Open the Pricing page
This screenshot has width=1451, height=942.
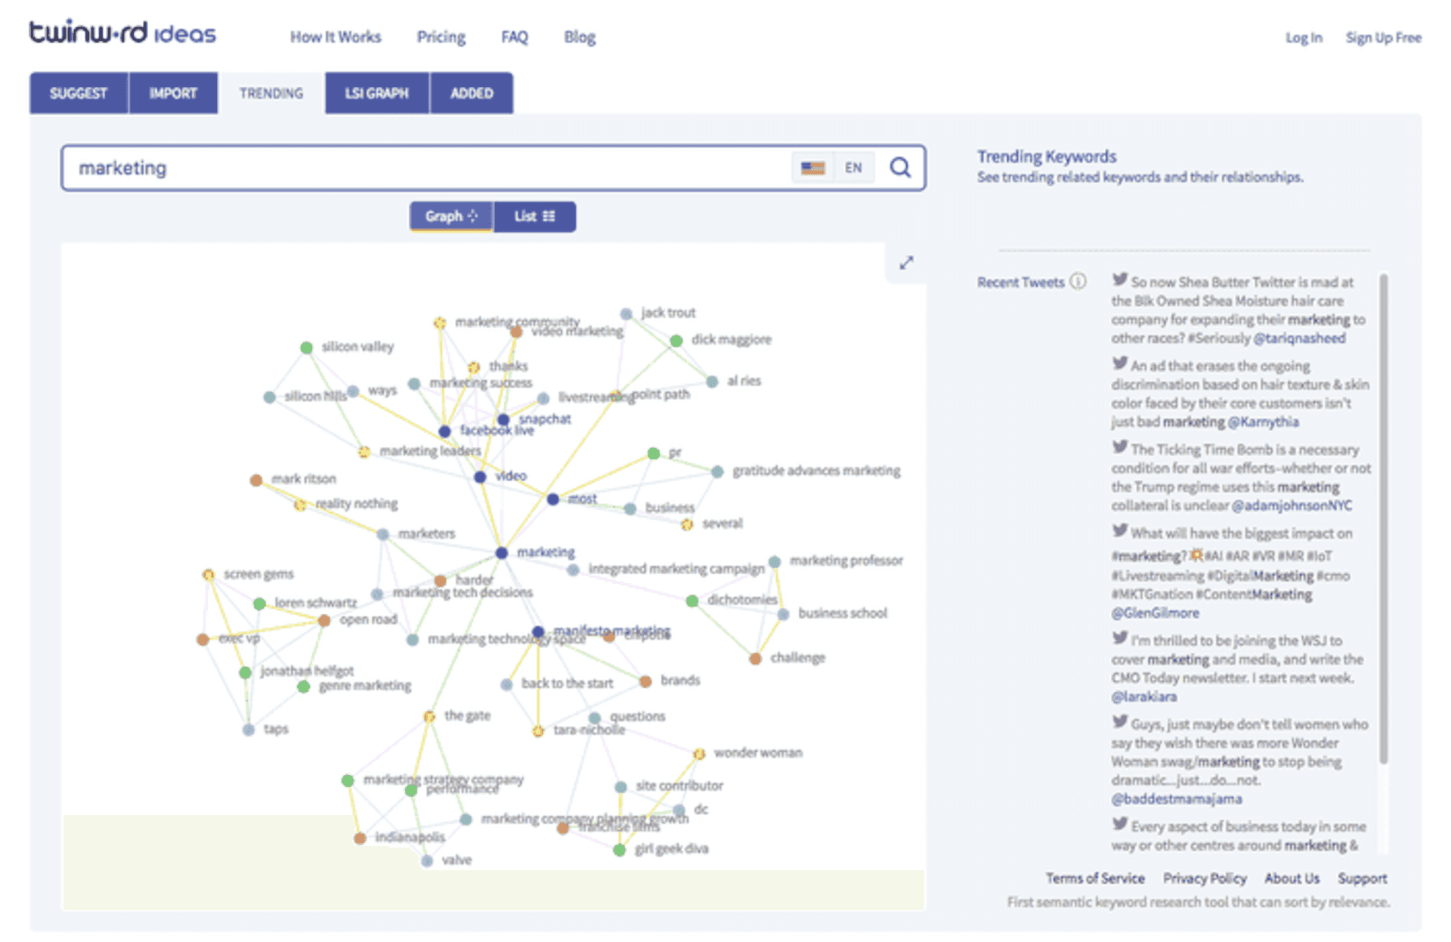[x=441, y=36]
